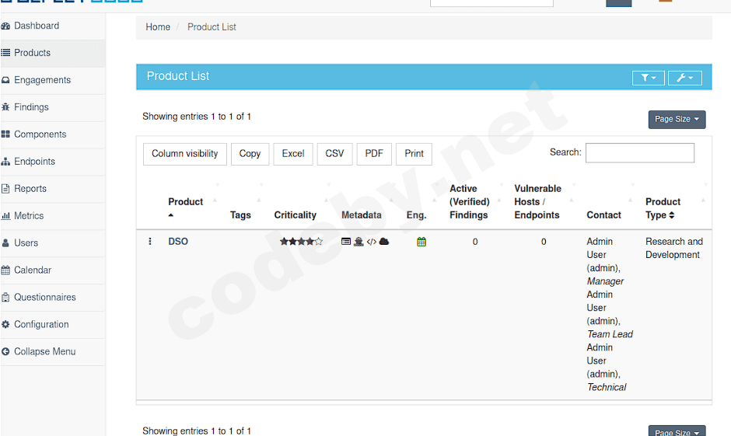Click the Column visibility button

(x=185, y=154)
